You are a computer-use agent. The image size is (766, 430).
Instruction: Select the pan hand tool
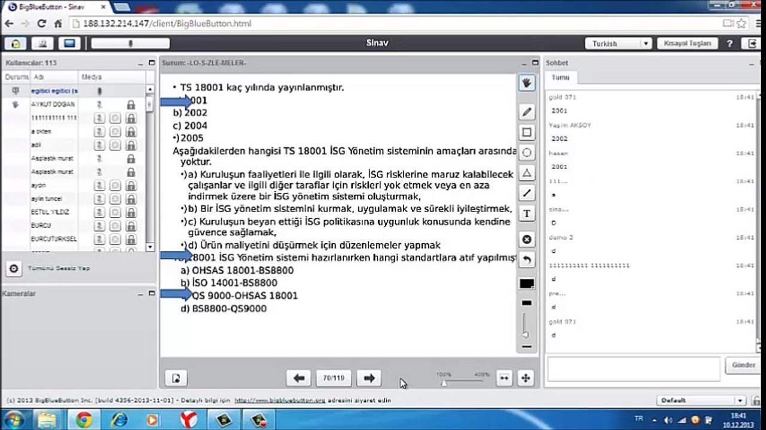(526, 83)
